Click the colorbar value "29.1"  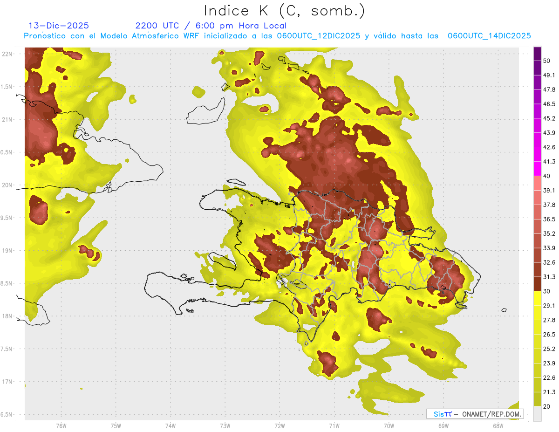click(550, 305)
